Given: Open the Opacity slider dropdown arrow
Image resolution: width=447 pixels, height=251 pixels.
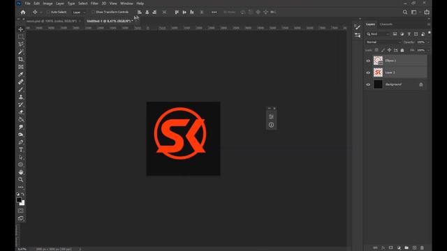Looking at the screenshot, I should (428, 42).
